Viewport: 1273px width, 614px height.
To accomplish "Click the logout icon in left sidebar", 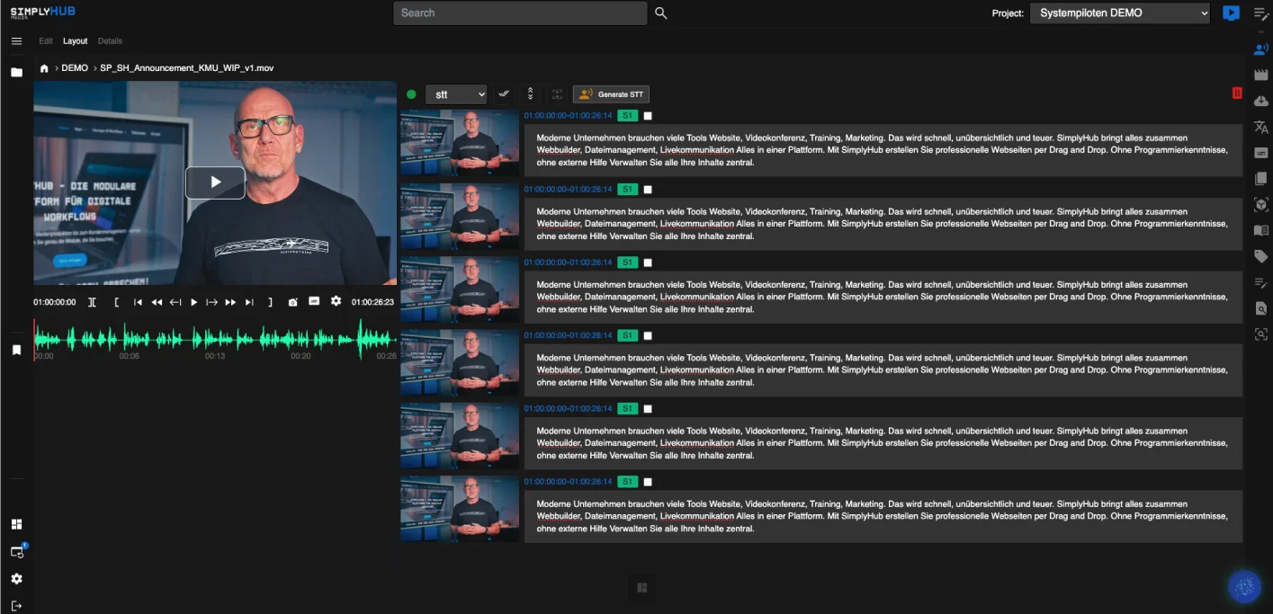I will point(16,606).
